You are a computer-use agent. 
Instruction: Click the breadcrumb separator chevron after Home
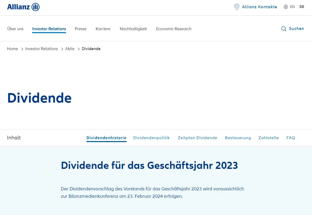21,49
